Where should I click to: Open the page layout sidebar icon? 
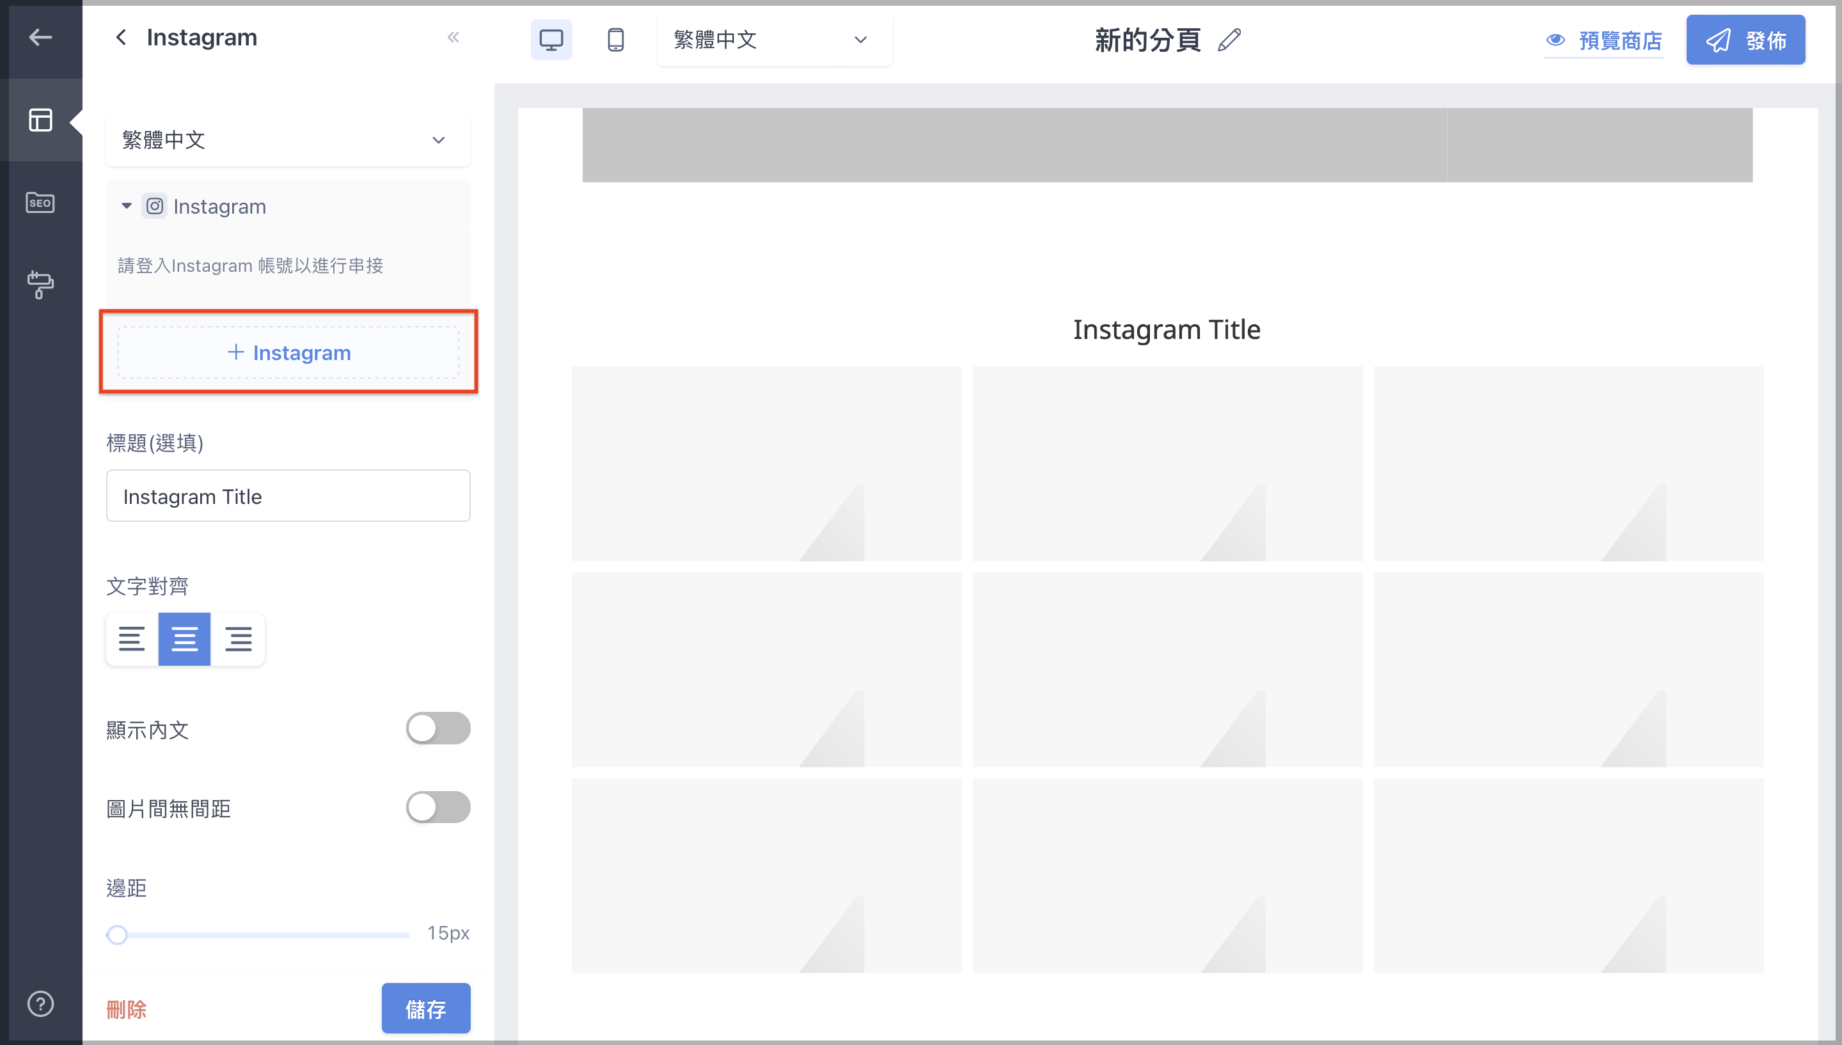click(40, 120)
